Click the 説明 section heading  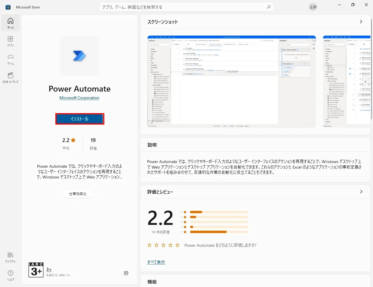click(152, 145)
